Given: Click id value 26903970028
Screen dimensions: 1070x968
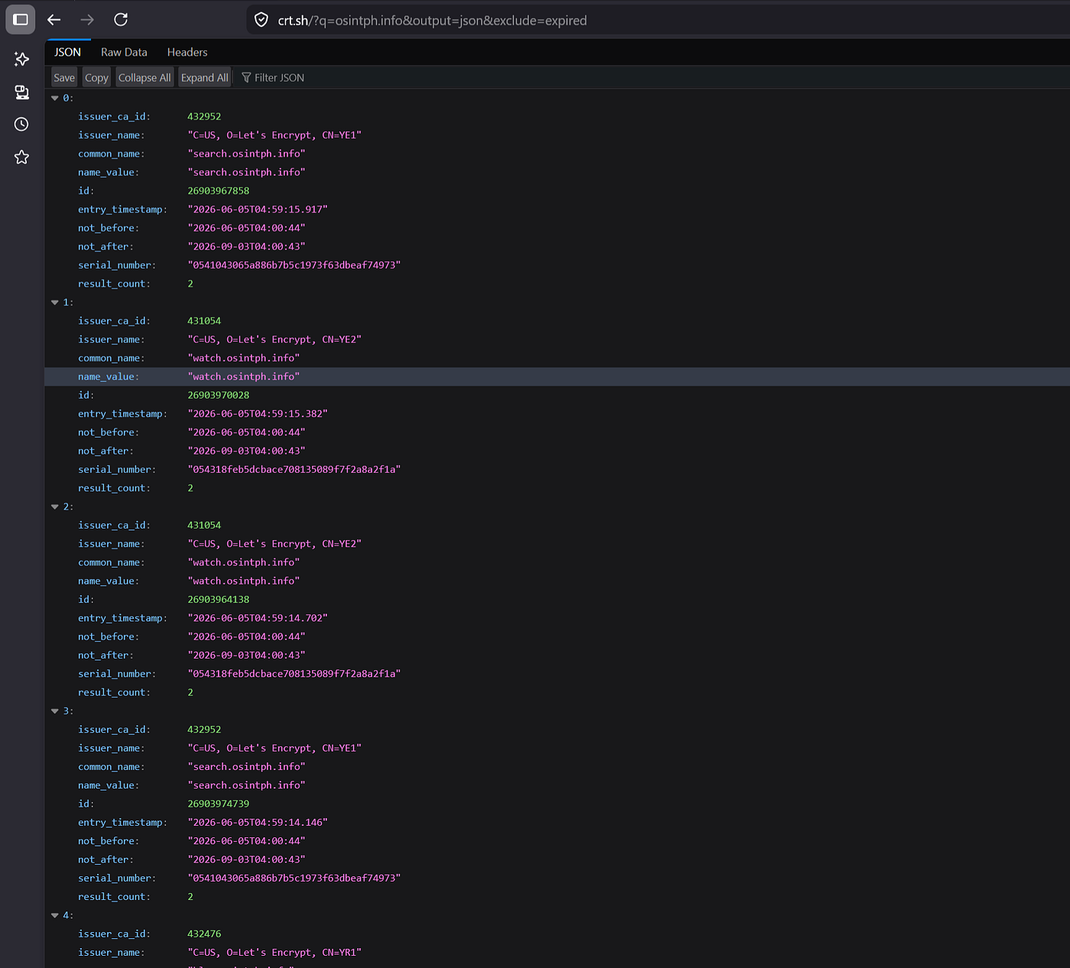Looking at the screenshot, I should click(219, 395).
